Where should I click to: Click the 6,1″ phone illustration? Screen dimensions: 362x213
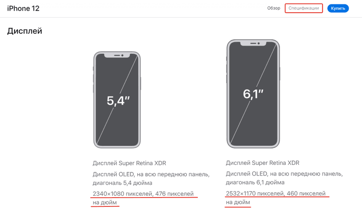click(x=253, y=94)
